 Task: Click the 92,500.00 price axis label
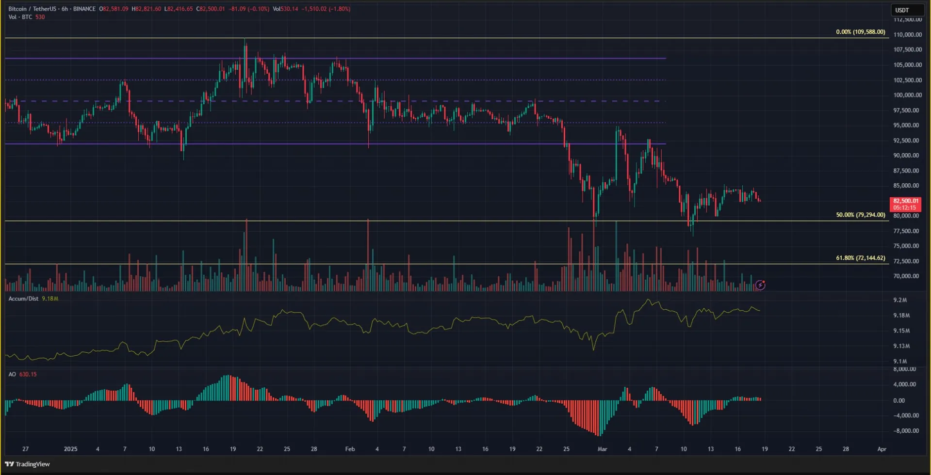tap(906, 141)
